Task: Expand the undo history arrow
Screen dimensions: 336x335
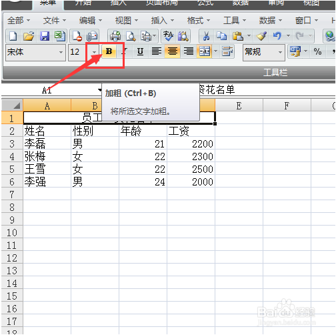Action: tap(288, 36)
